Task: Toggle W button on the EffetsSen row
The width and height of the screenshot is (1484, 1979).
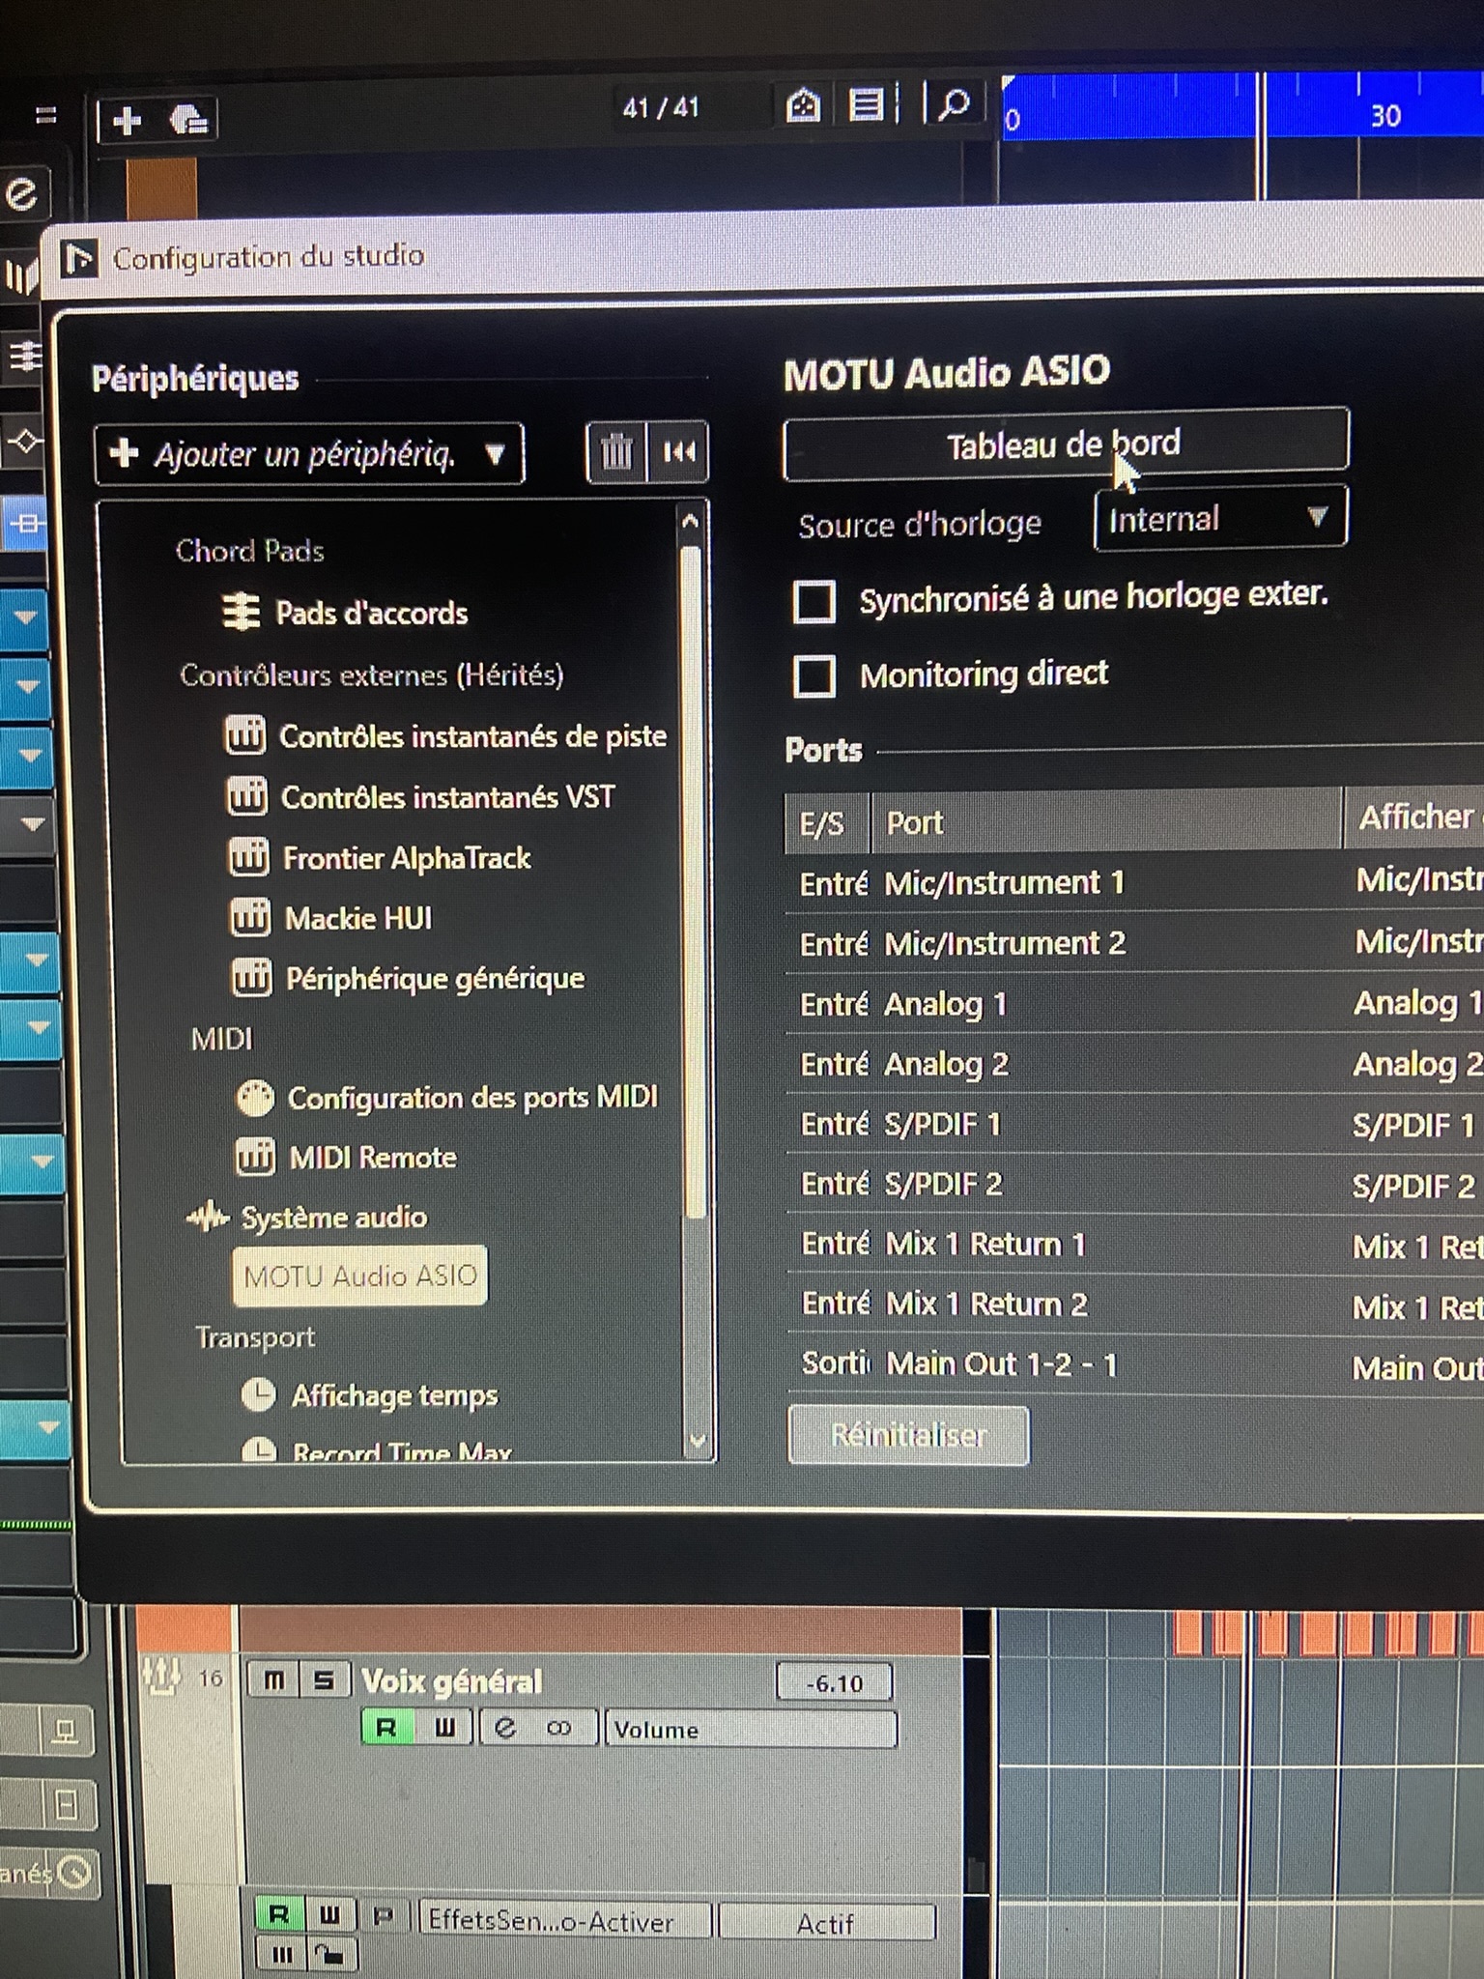Action: coord(330,1914)
